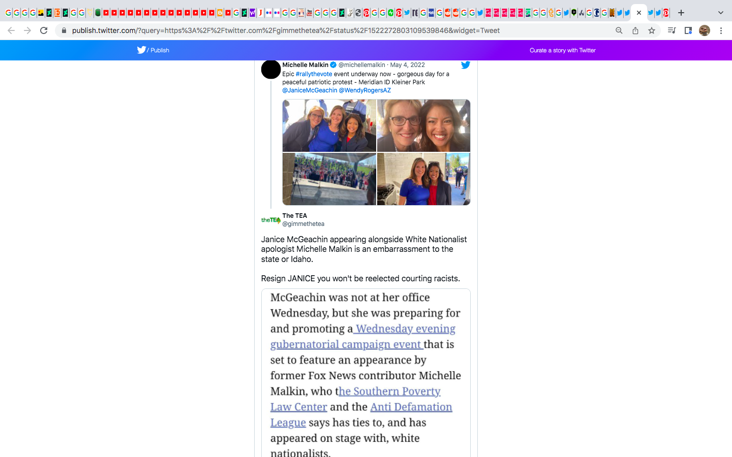Expand the tab search chevron

tap(720, 13)
